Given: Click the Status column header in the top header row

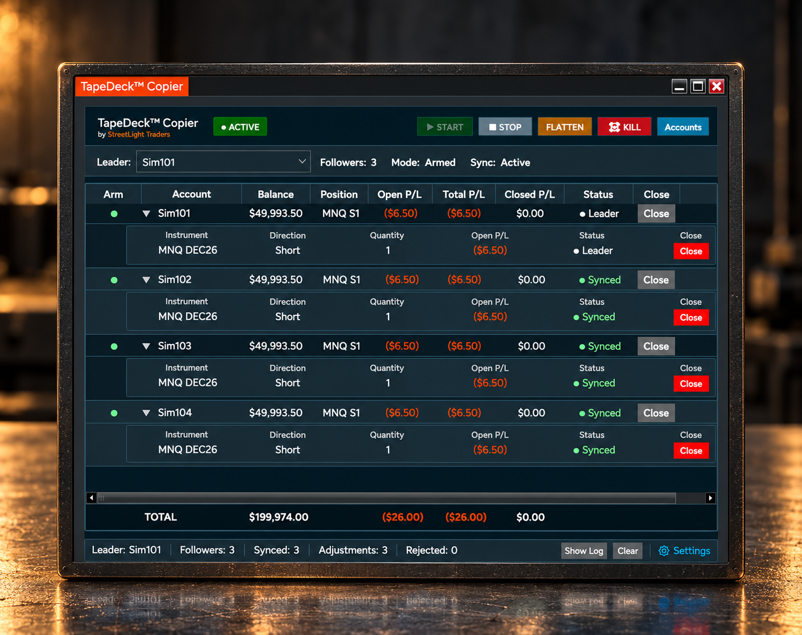Looking at the screenshot, I should coord(598,195).
